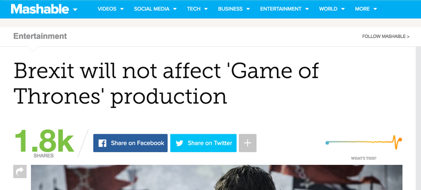Expand the World dropdown arrow
The image size is (421, 190).
pos(343,9)
